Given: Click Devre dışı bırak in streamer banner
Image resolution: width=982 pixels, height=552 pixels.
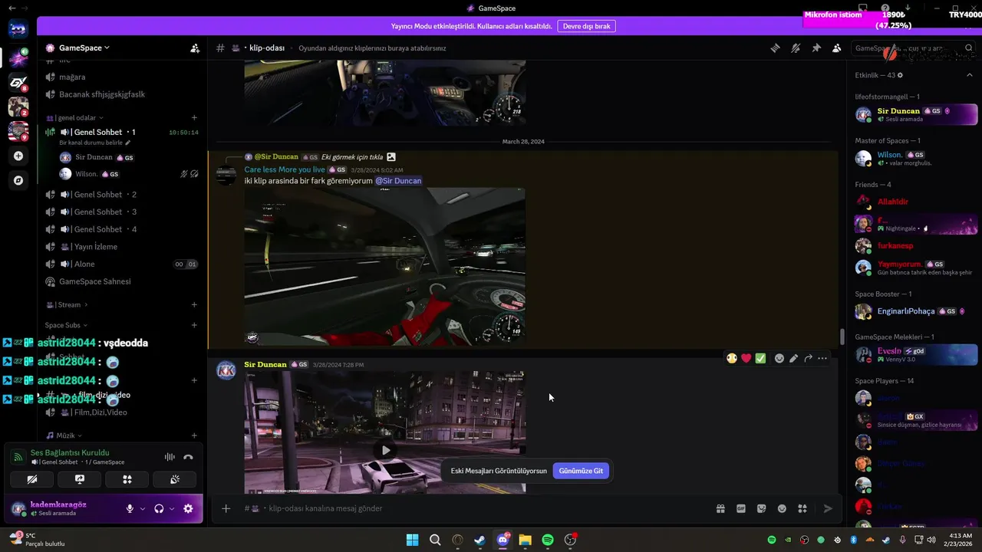Looking at the screenshot, I should (586, 26).
